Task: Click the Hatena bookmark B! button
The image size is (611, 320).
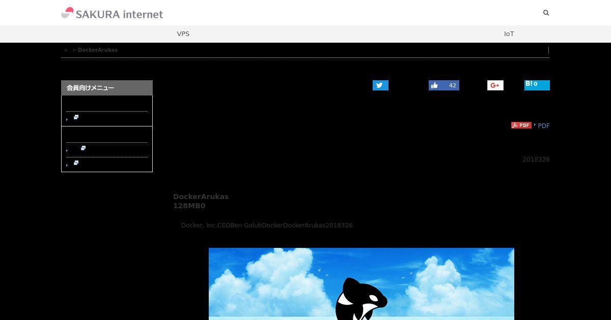Action: (x=537, y=85)
